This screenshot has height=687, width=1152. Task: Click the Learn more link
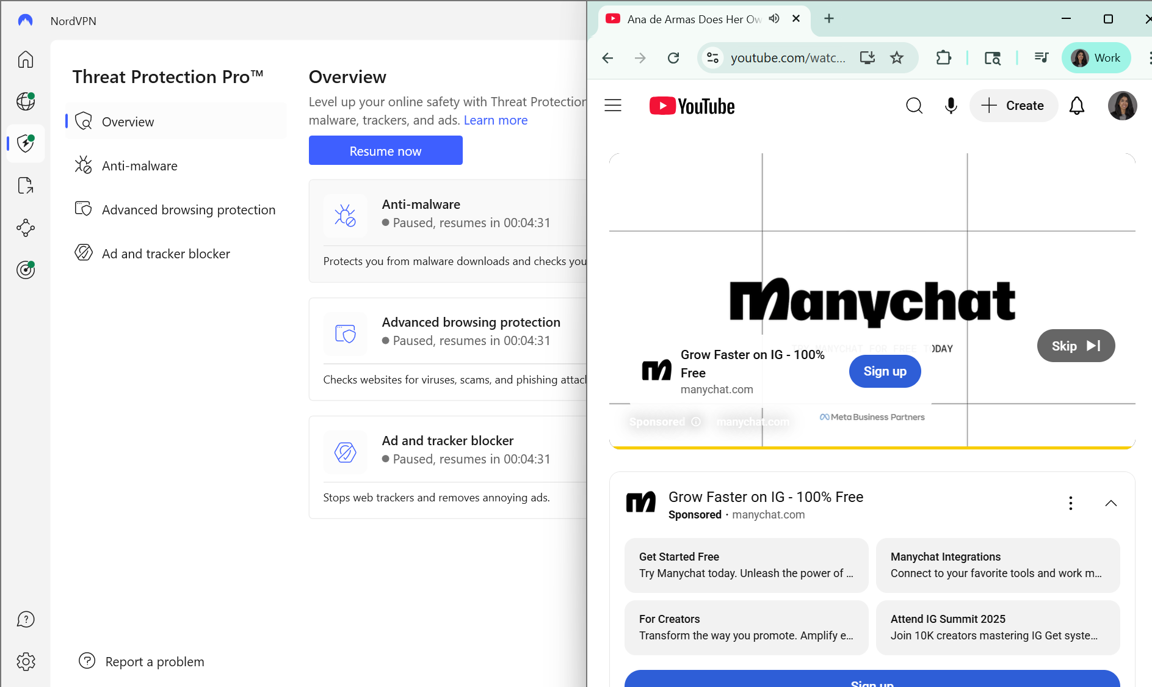(495, 120)
